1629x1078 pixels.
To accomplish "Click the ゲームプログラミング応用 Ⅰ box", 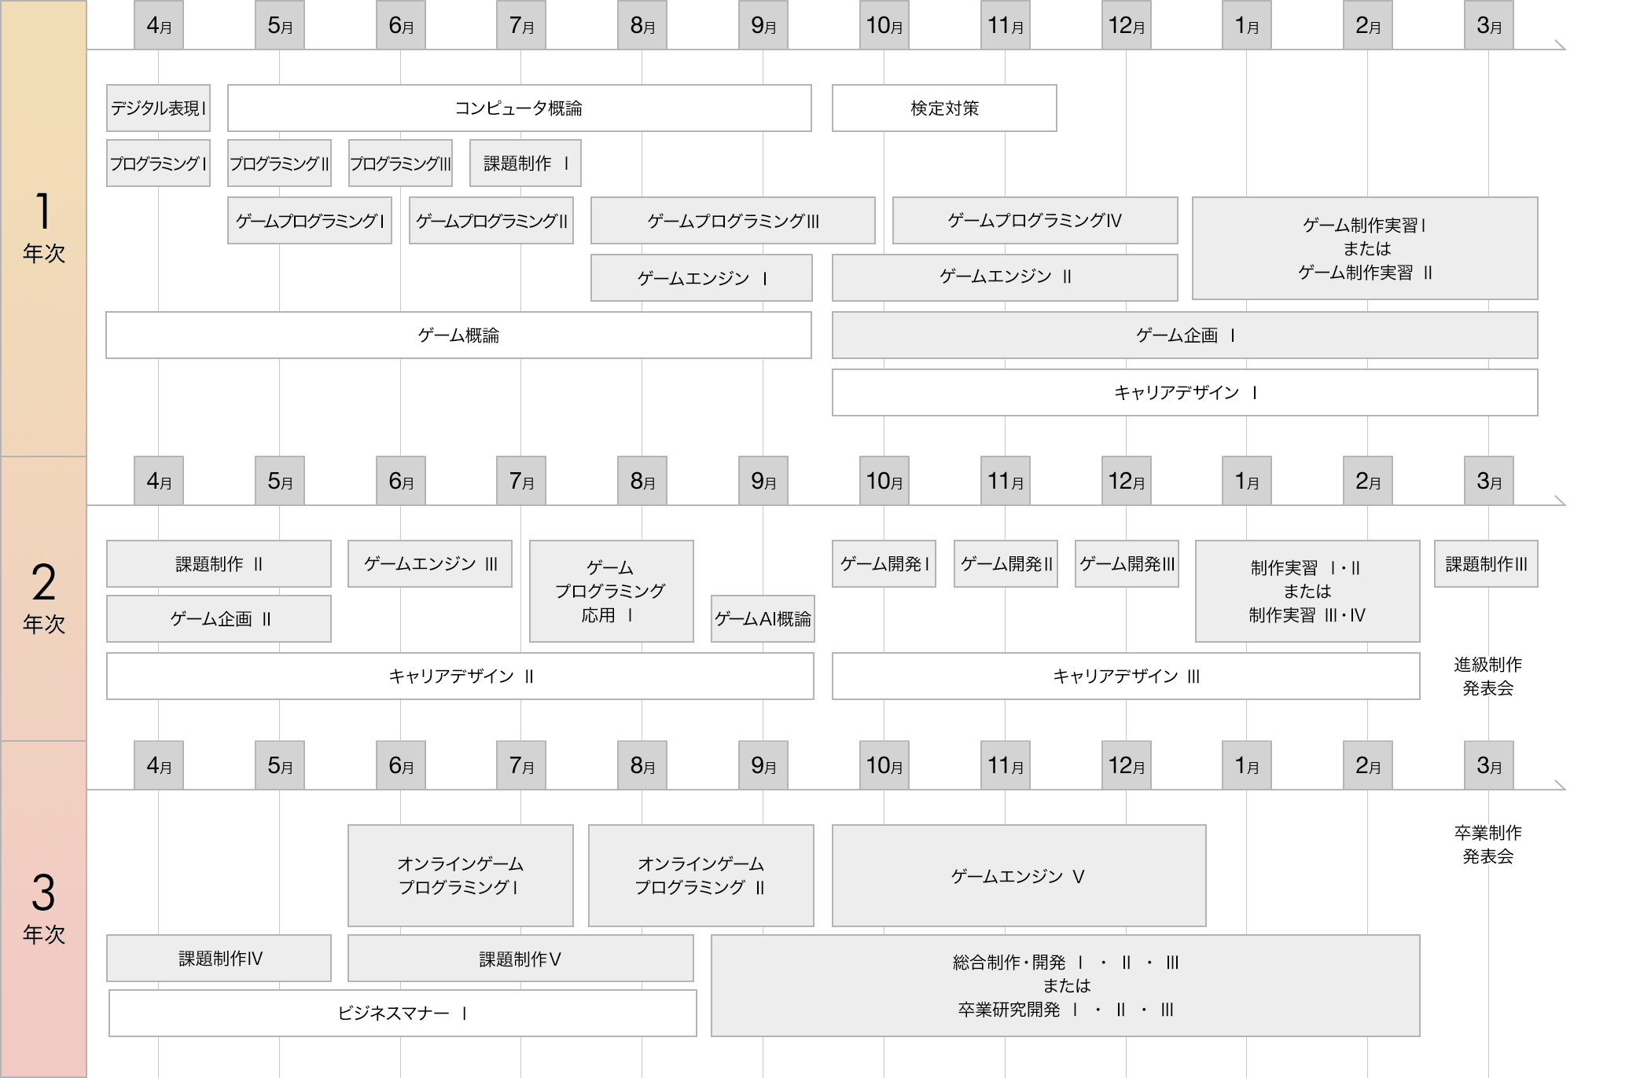I will click(612, 592).
